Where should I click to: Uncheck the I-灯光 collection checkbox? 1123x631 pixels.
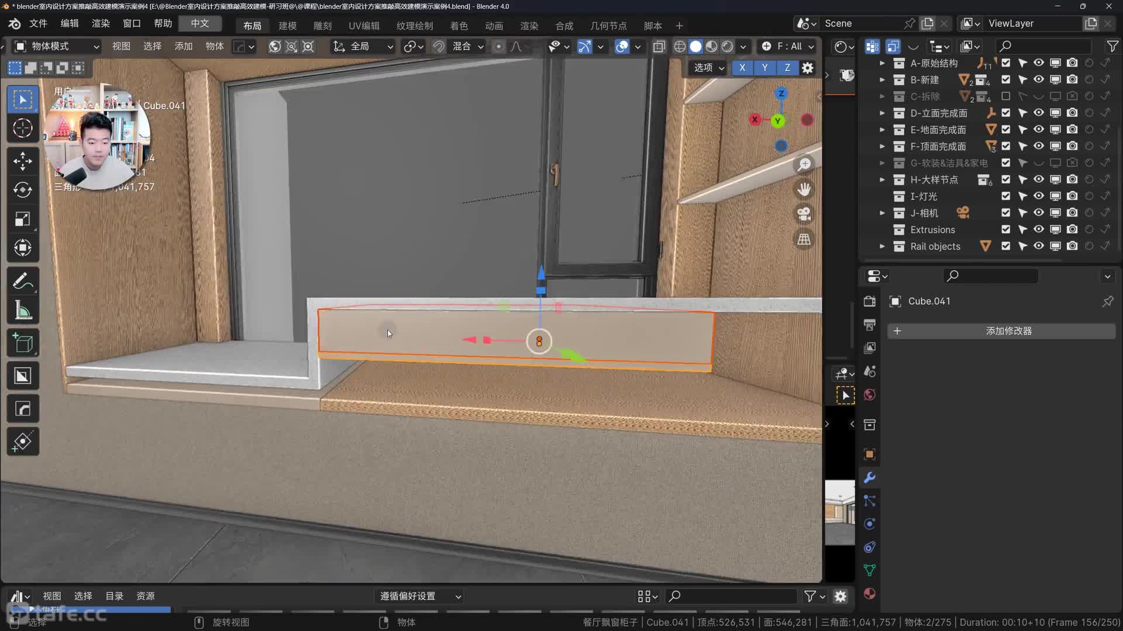pos(1005,196)
